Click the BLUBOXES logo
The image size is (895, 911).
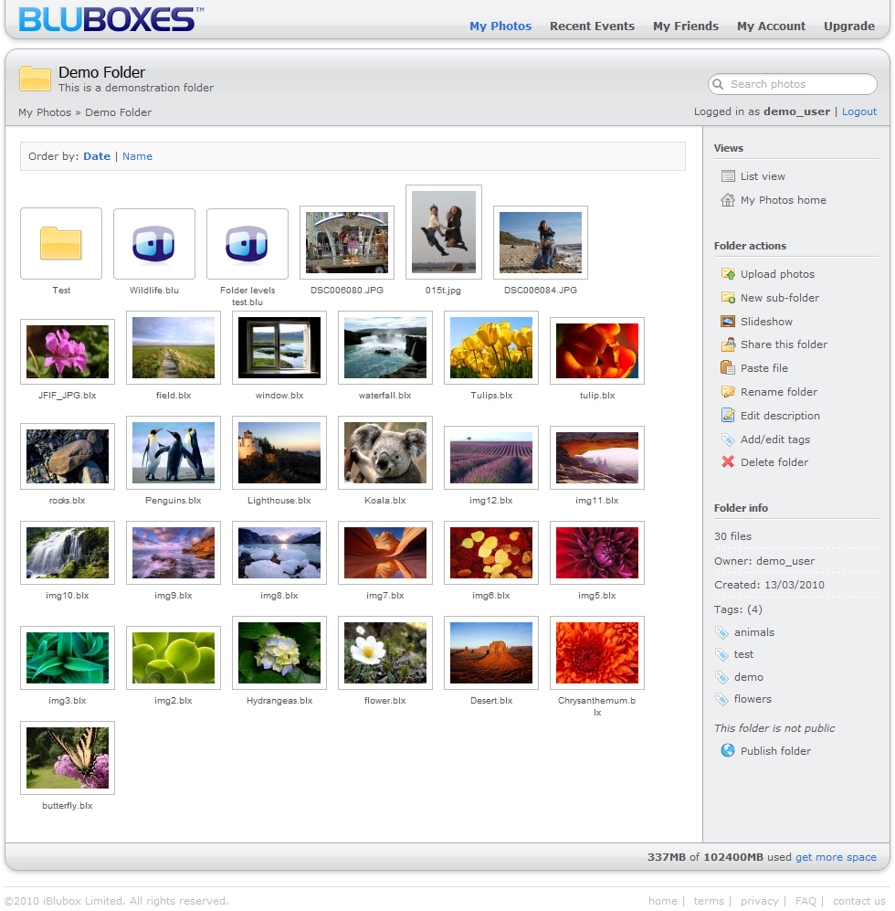coord(111,19)
